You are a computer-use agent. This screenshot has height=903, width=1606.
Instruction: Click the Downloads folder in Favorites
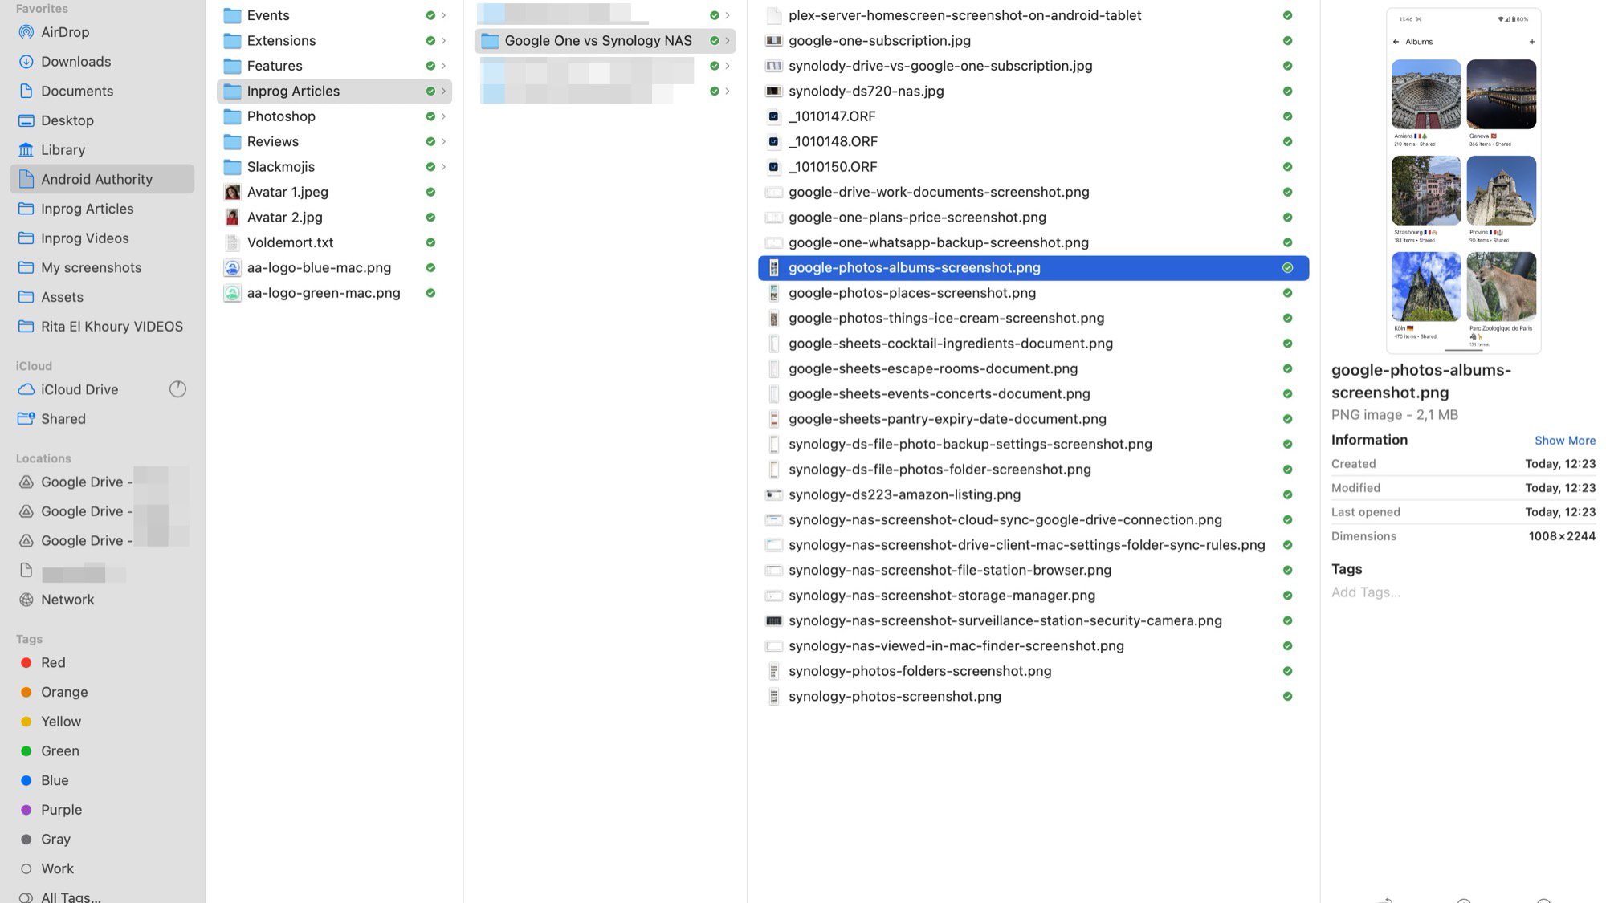click(75, 61)
